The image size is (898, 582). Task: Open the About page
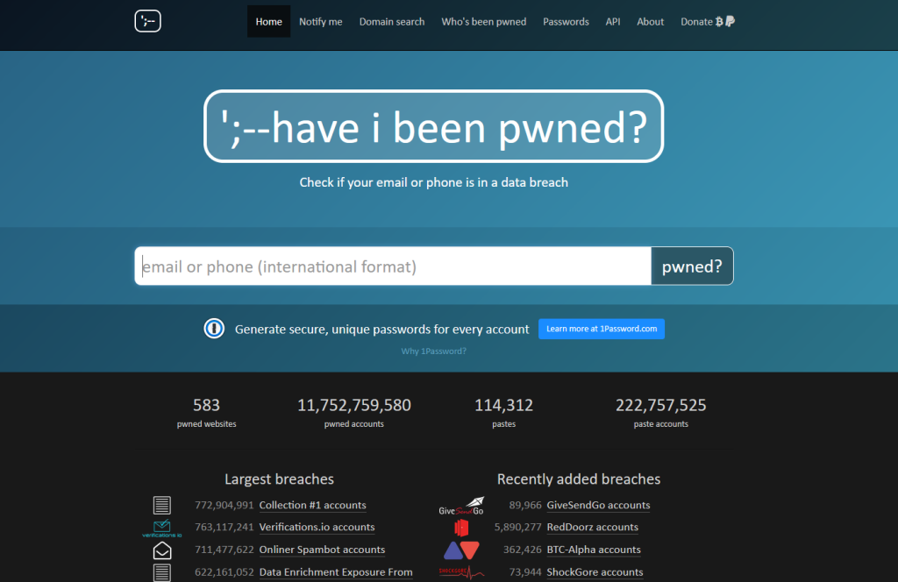coord(650,22)
